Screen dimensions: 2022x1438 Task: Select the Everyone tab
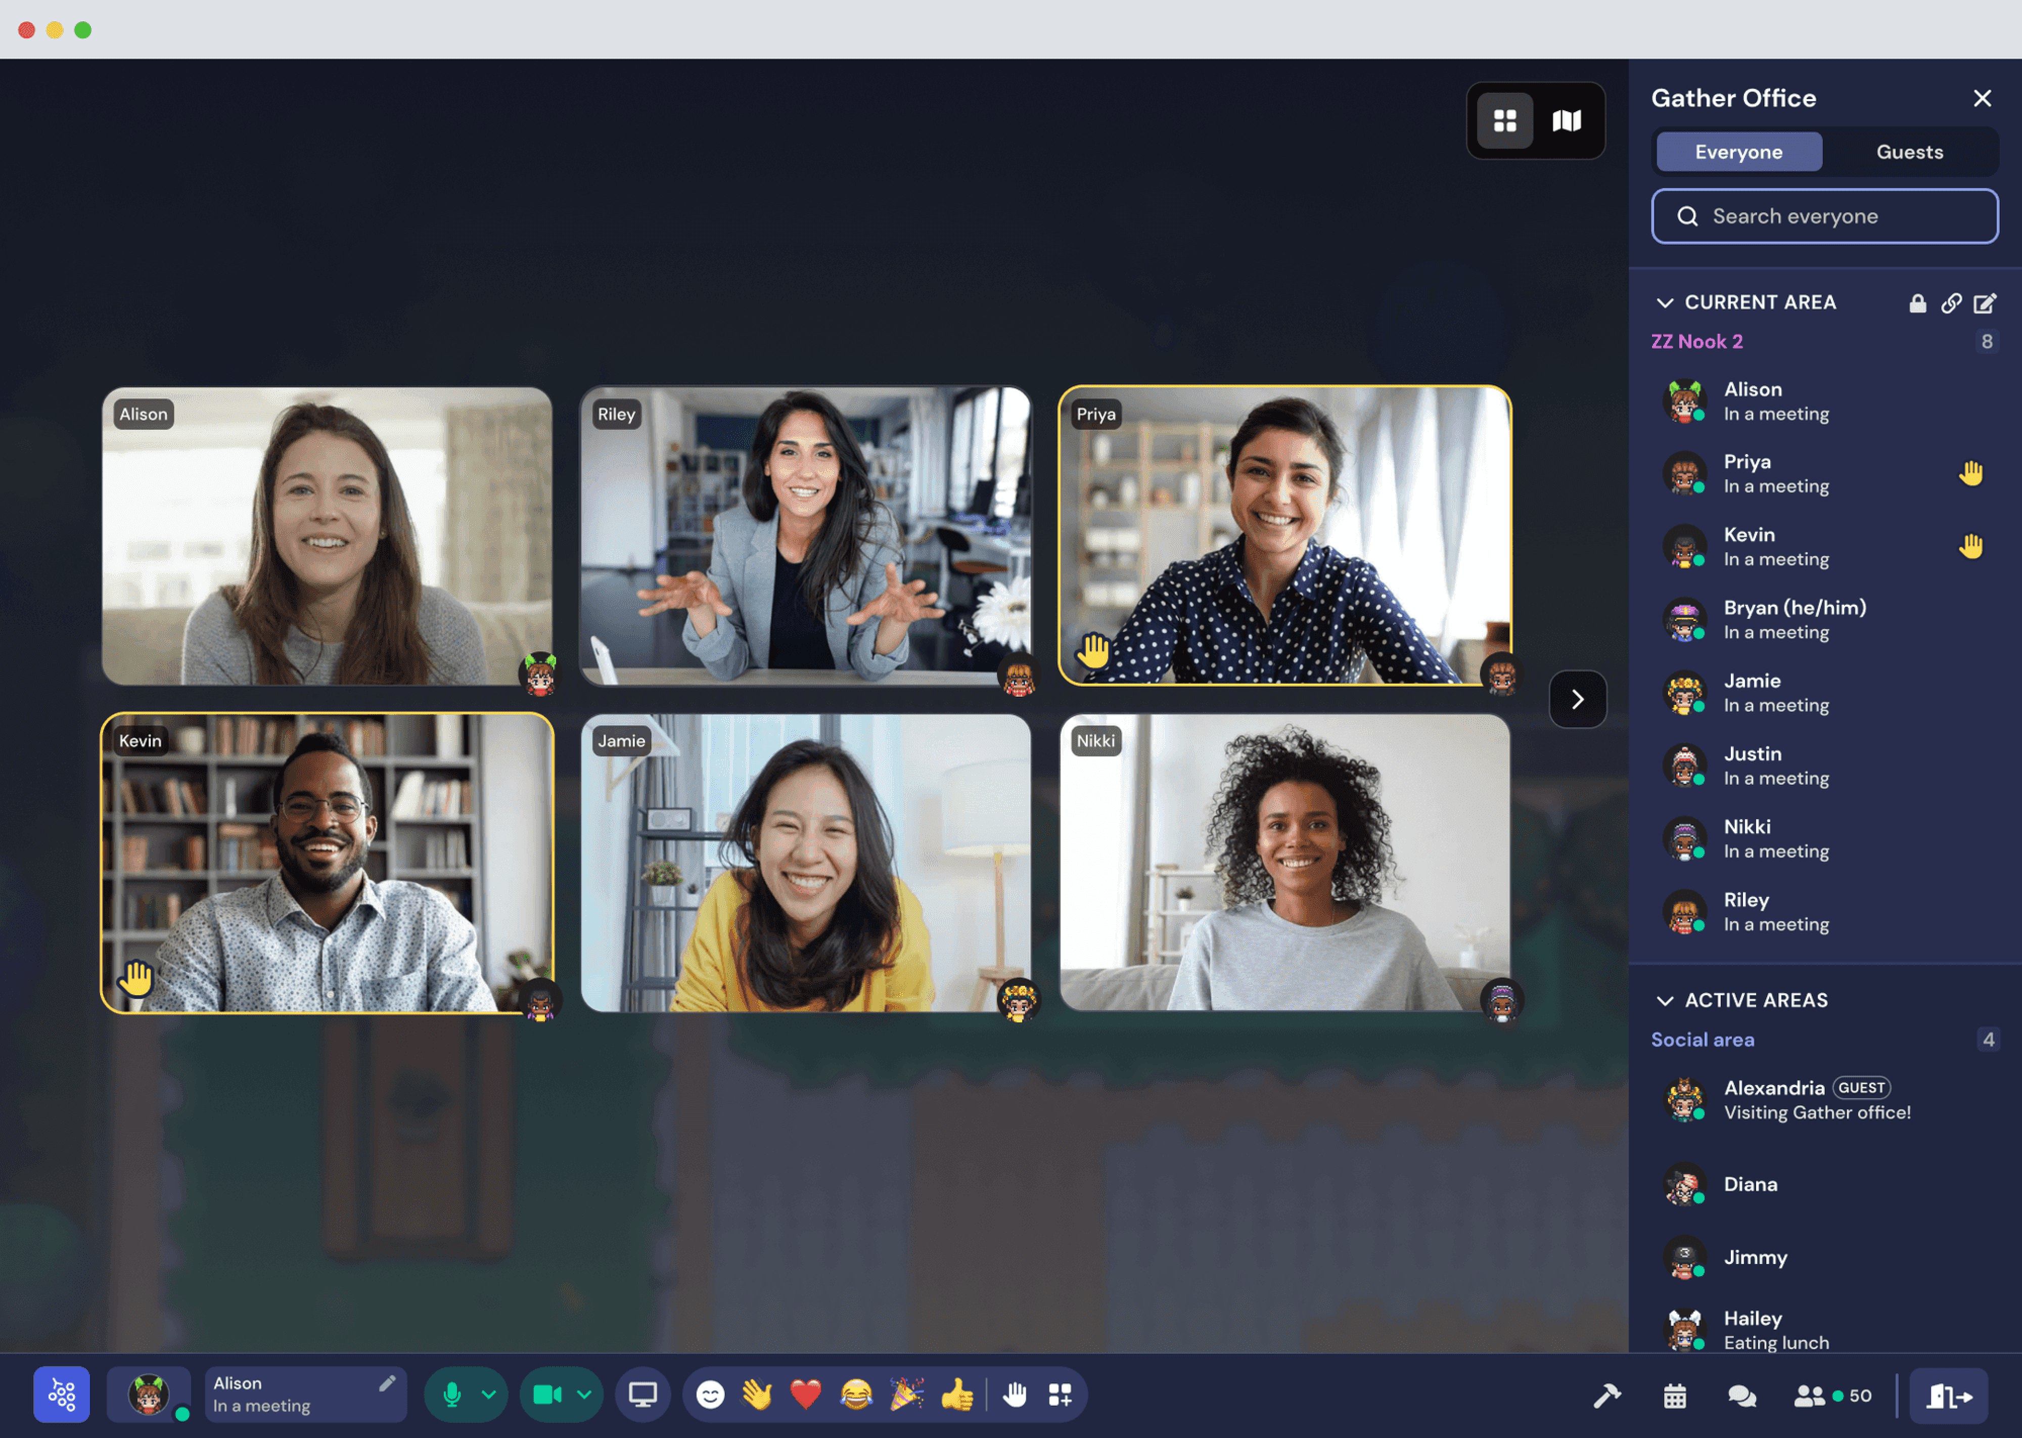tap(1739, 152)
